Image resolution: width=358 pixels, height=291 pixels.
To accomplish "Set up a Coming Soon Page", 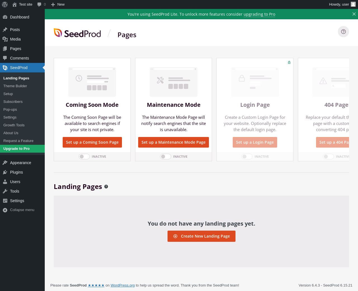I will (x=92, y=142).
